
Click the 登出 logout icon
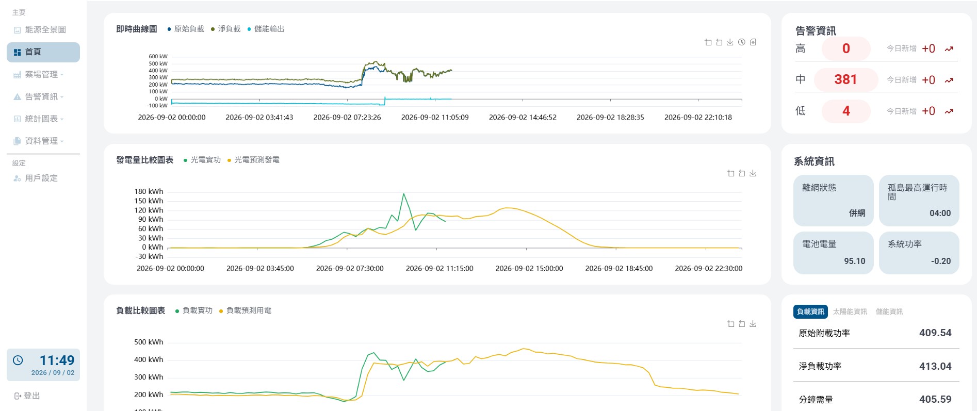click(17, 396)
